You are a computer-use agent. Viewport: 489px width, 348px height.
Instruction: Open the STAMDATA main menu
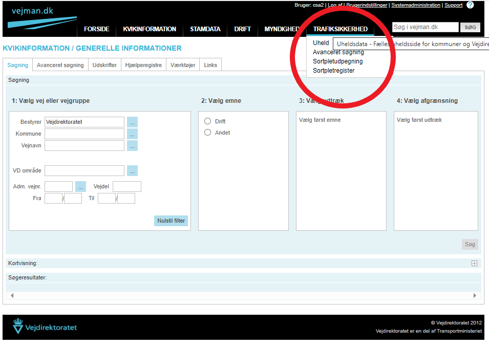[x=205, y=29]
